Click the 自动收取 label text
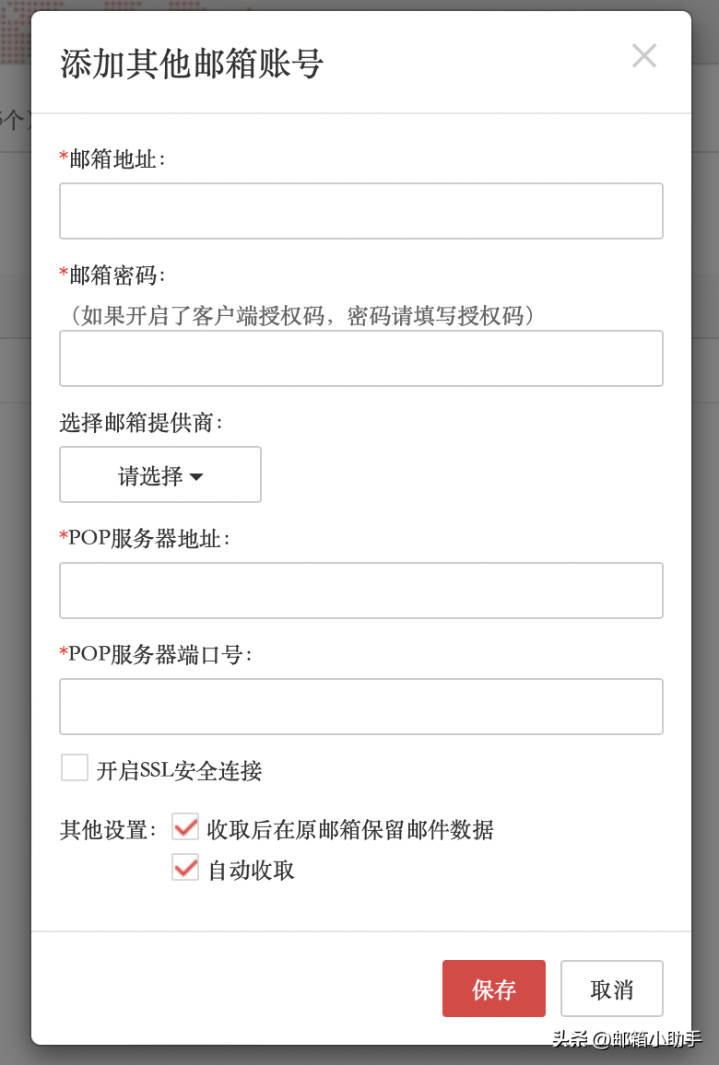The image size is (719, 1065). click(x=252, y=870)
